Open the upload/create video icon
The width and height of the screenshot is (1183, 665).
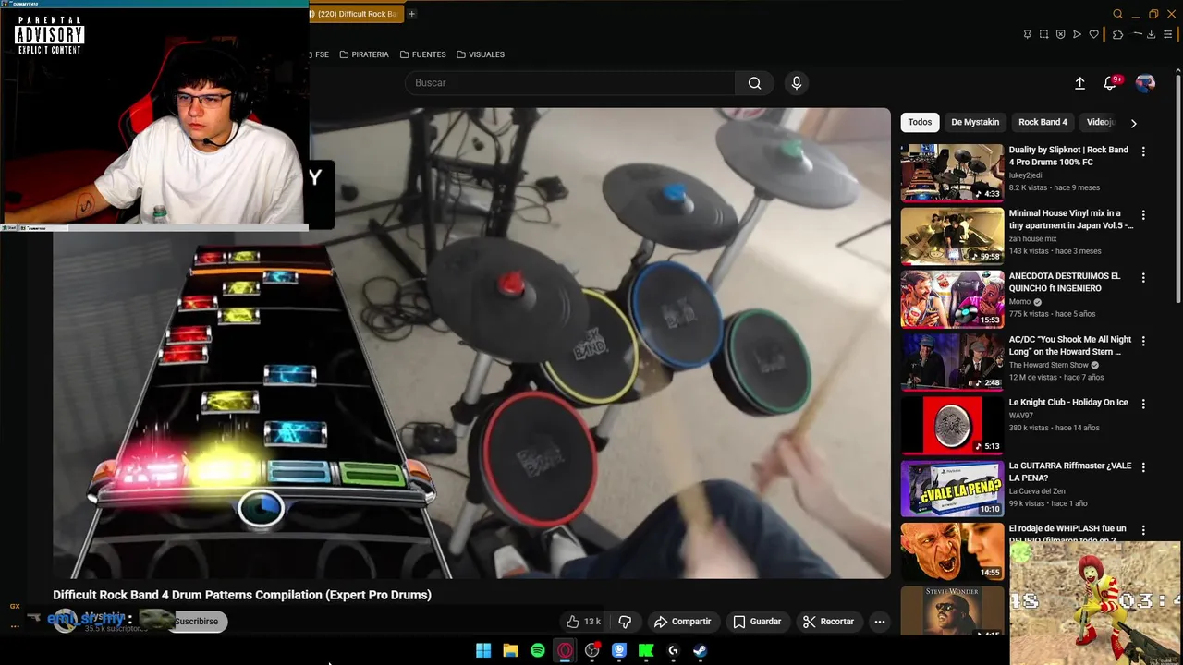(1079, 83)
